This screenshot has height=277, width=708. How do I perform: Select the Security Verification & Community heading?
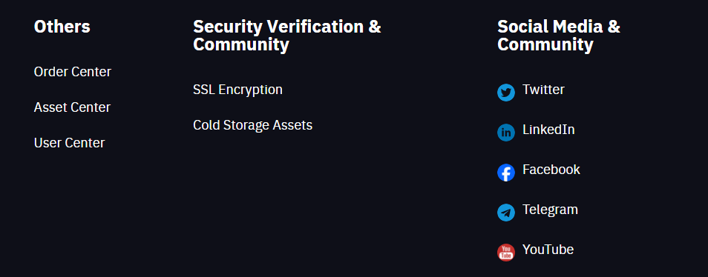[x=286, y=36]
